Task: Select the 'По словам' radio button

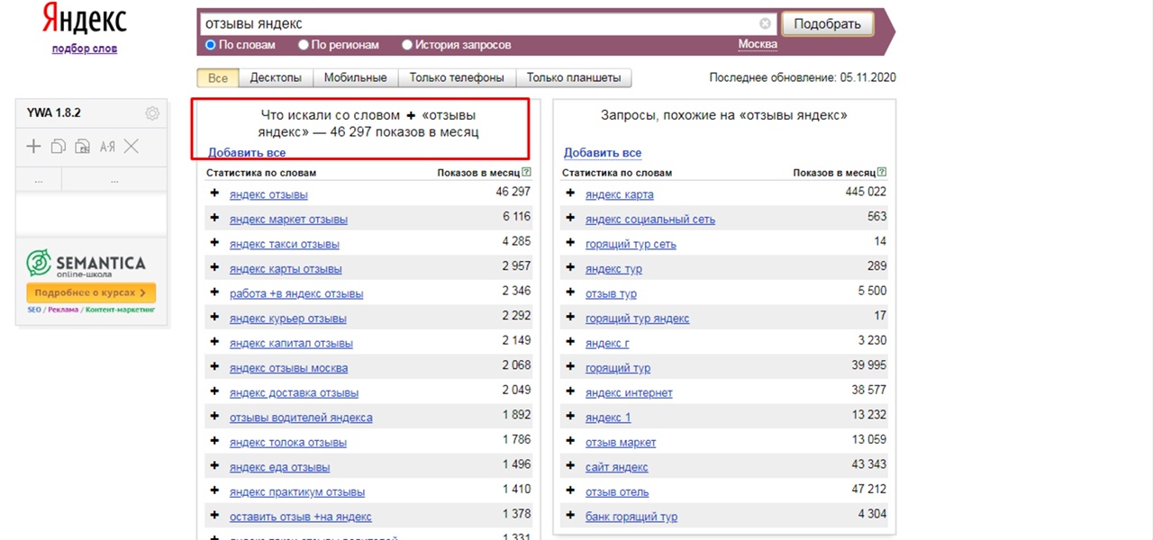Action: click(x=211, y=44)
